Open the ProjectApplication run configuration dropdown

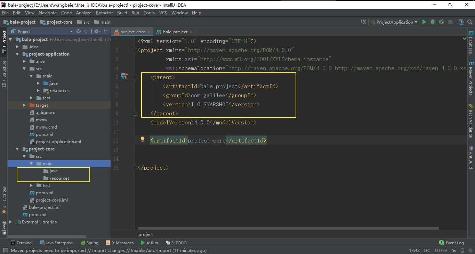(x=393, y=22)
